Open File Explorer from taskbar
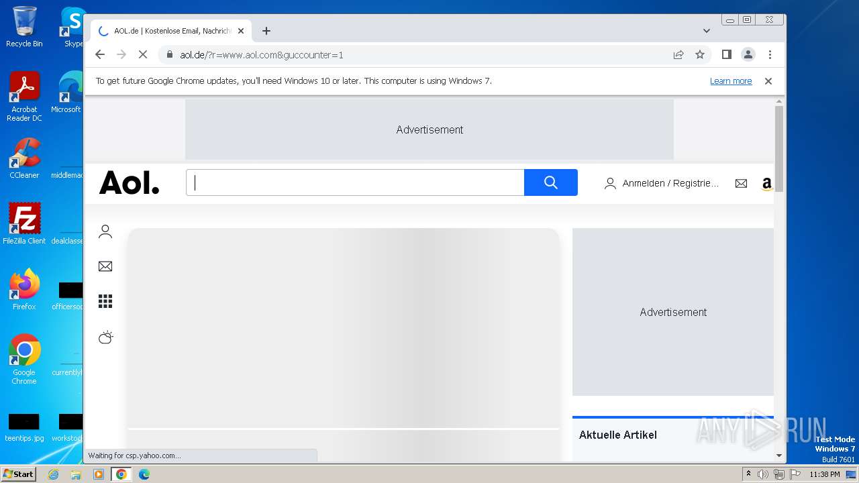859x483 pixels. click(76, 474)
